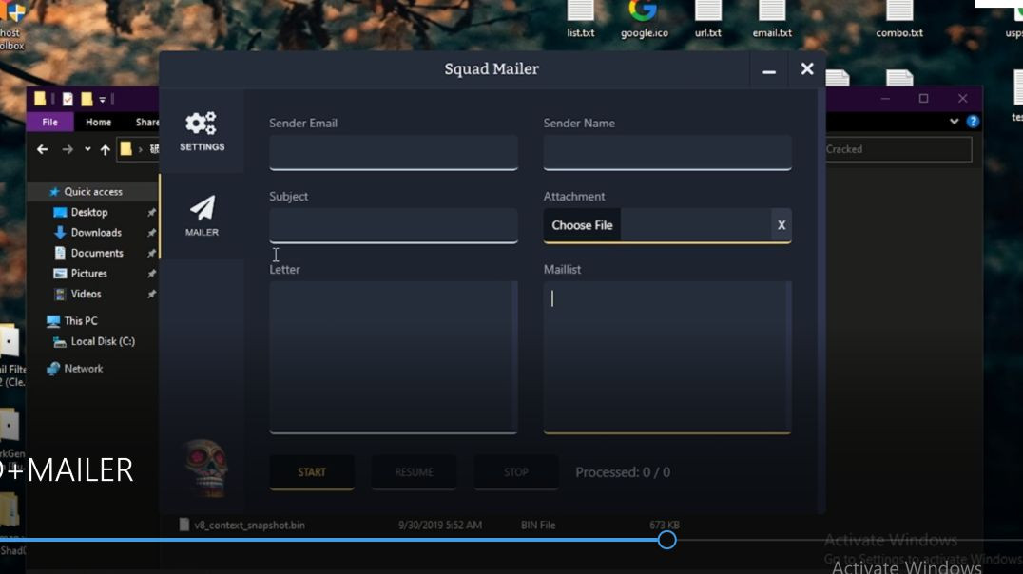Click the File Explorer search box
The width and height of the screenshot is (1023, 574).
point(898,149)
